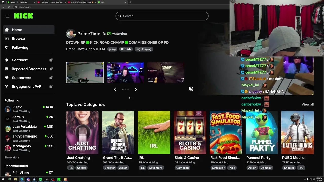Open the Following page in sidebar
The height and width of the screenshot is (182, 324).
29,48
